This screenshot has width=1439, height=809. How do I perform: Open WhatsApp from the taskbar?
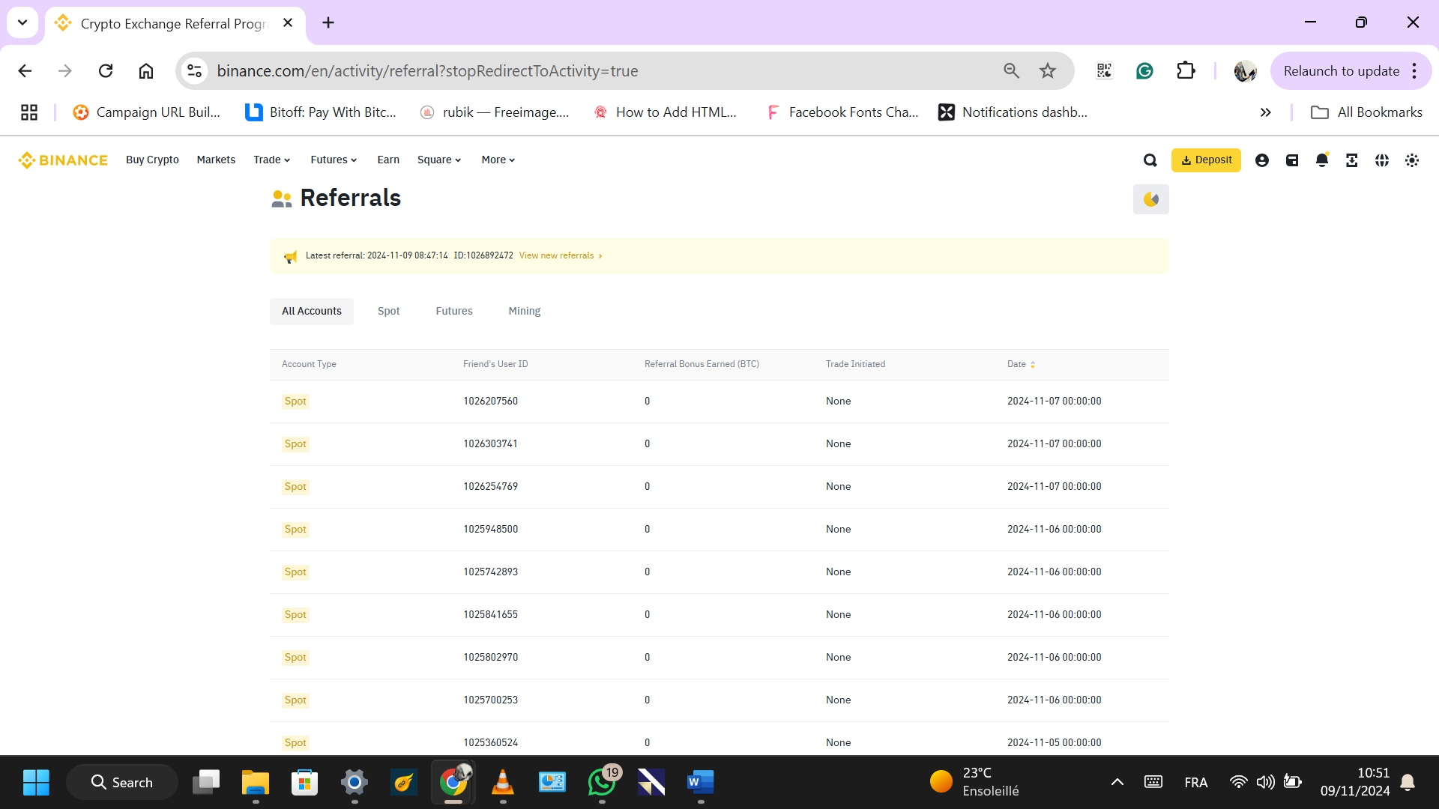click(x=602, y=783)
